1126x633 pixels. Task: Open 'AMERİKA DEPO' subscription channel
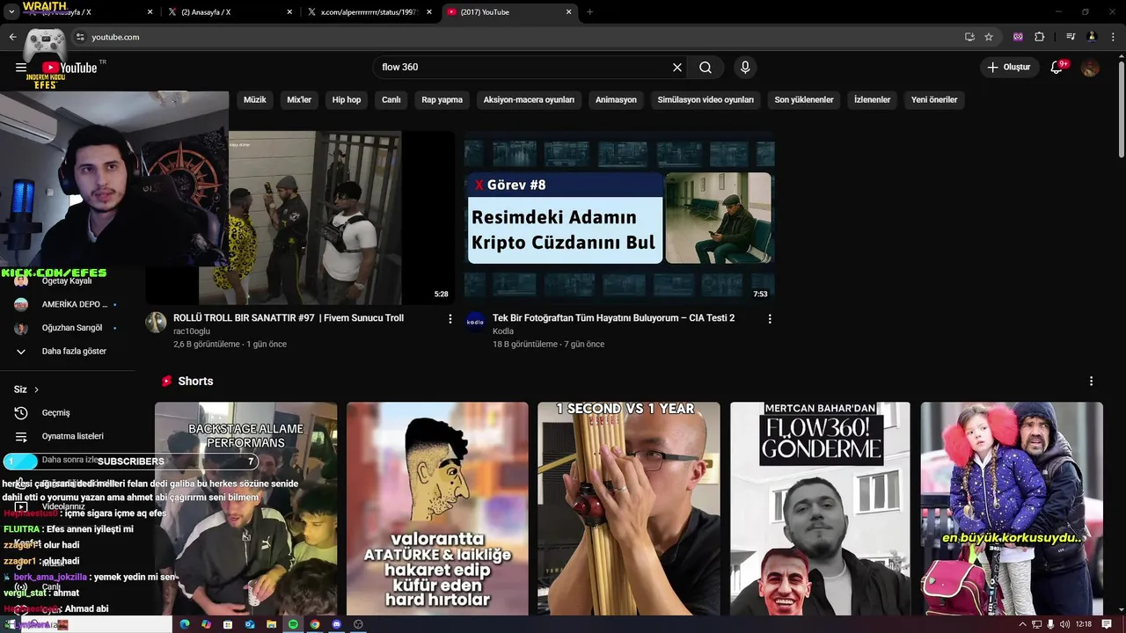pos(66,304)
